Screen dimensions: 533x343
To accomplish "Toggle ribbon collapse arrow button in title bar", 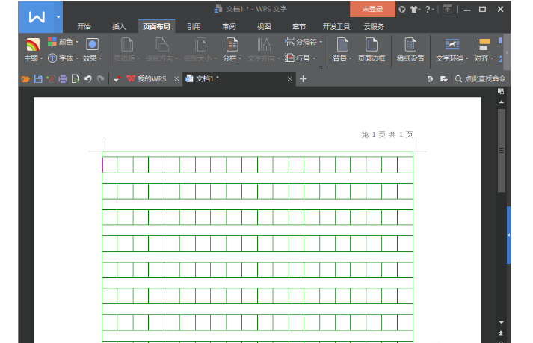I will tap(447, 10).
